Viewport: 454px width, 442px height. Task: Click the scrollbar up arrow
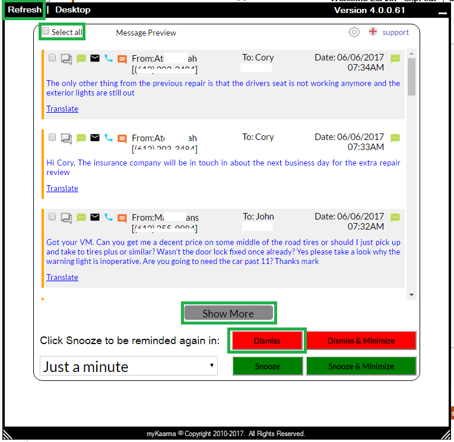pyautogui.click(x=411, y=53)
